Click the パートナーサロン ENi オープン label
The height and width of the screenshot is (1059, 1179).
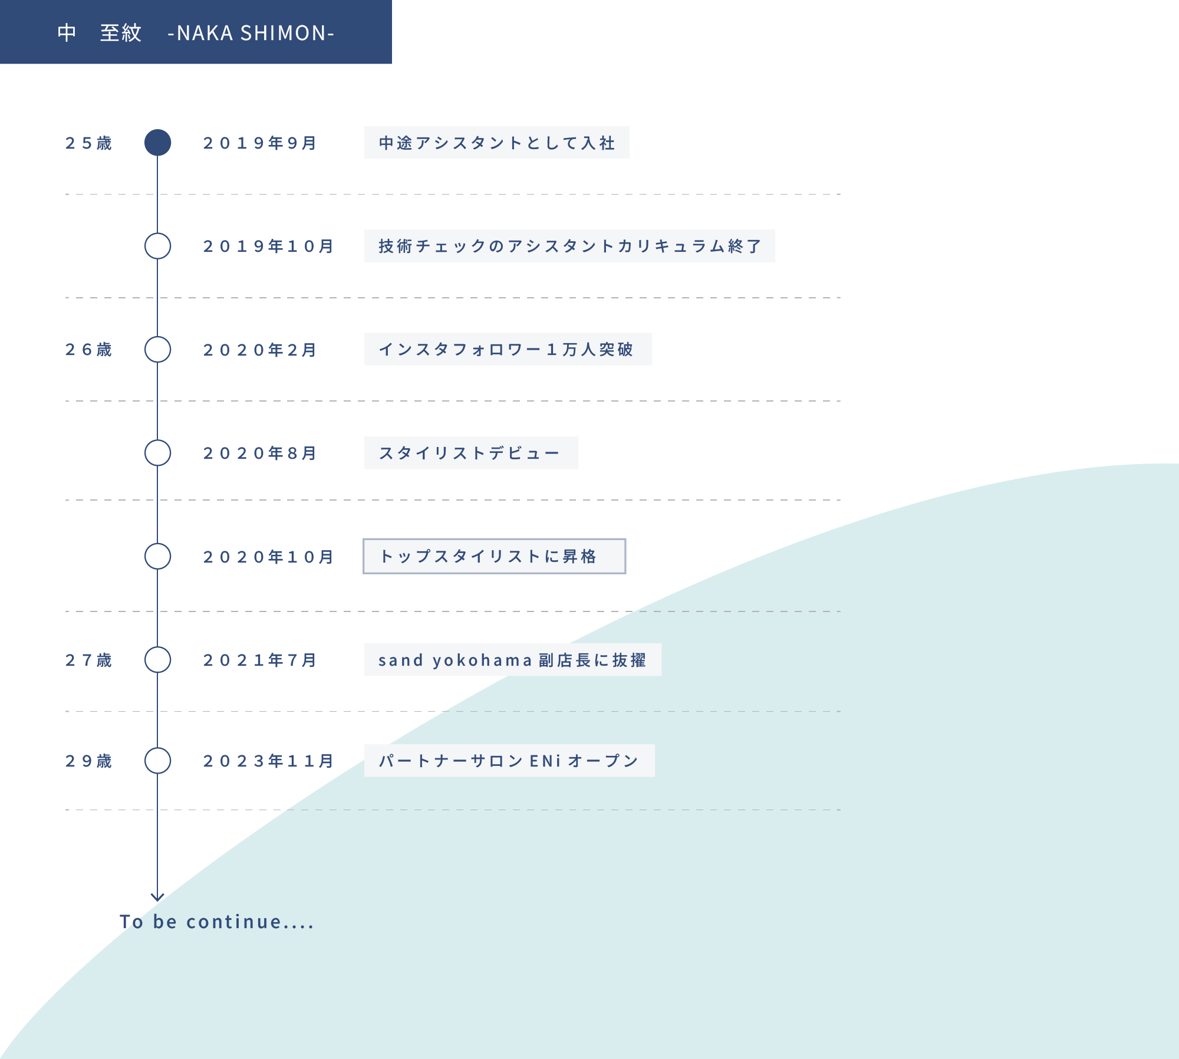coord(509,761)
